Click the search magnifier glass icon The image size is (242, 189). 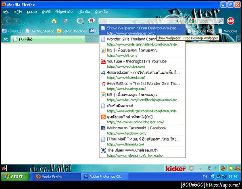point(220,21)
